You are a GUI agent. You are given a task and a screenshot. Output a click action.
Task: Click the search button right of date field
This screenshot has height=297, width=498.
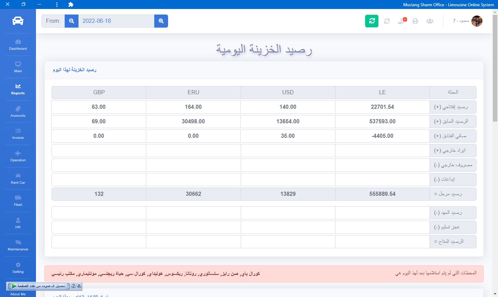pyautogui.click(x=161, y=21)
